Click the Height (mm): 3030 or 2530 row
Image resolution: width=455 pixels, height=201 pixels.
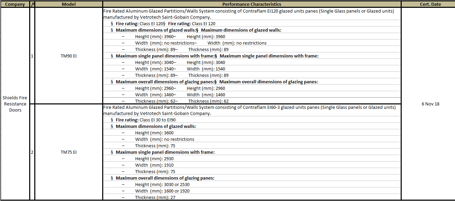tap(162, 184)
